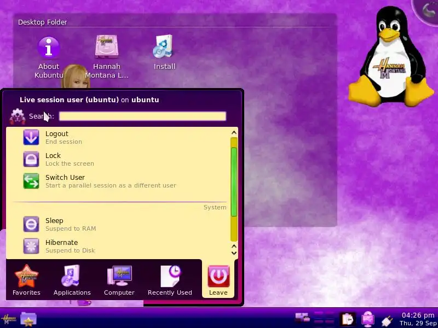Switch to the Applications tab
This screenshot has width=438, height=328.
[x=72, y=280]
